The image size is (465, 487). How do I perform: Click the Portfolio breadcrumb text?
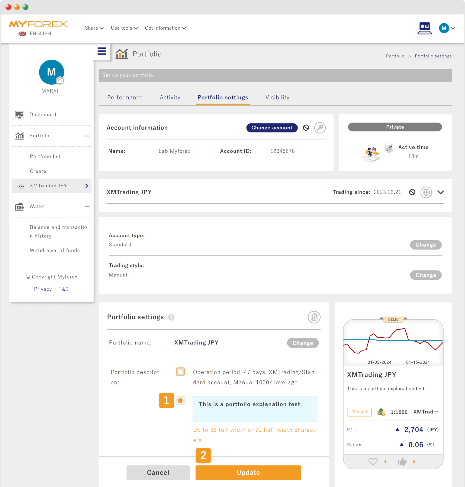pyautogui.click(x=395, y=56)
